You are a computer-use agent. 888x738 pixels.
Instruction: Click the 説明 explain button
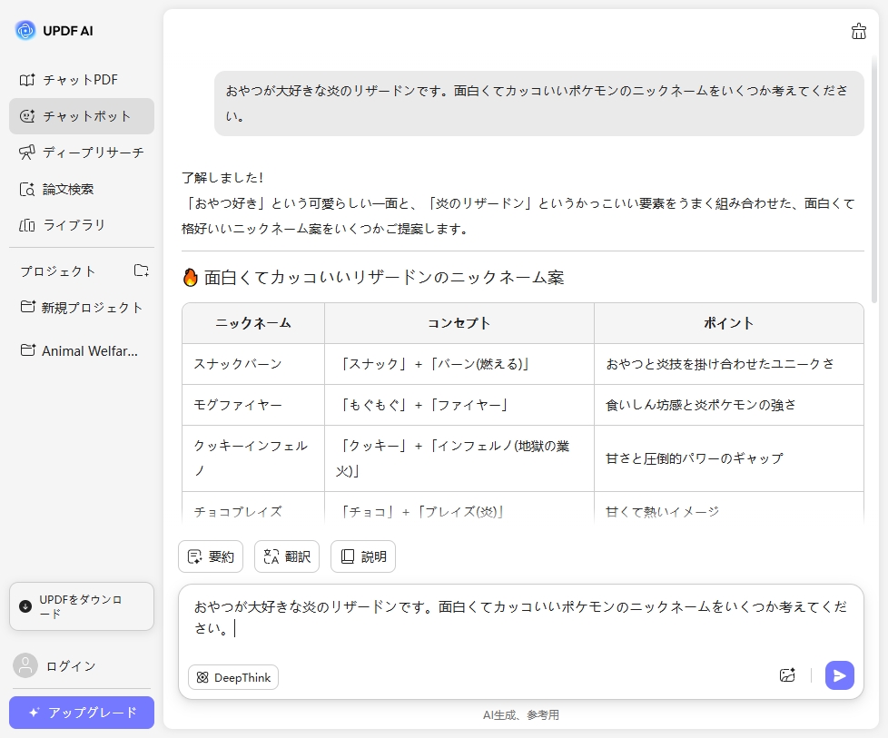point(362,556)
